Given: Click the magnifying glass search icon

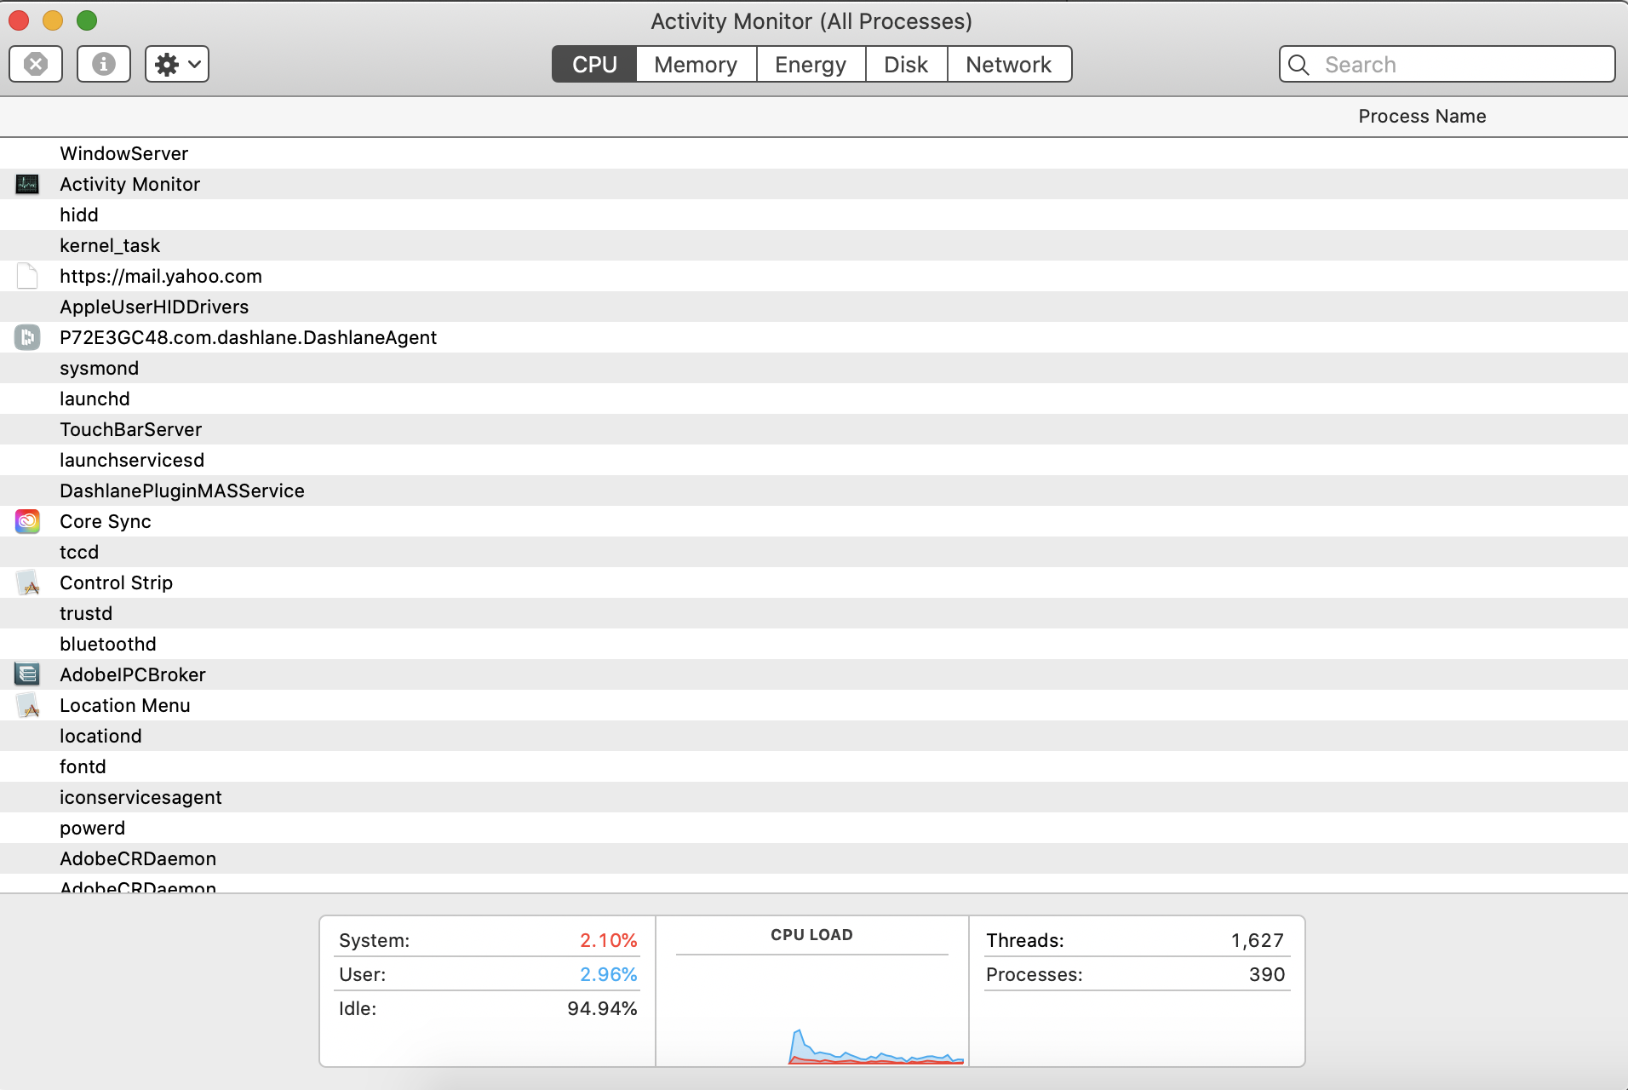Looking at the screenshot, I should point(1298,65).
